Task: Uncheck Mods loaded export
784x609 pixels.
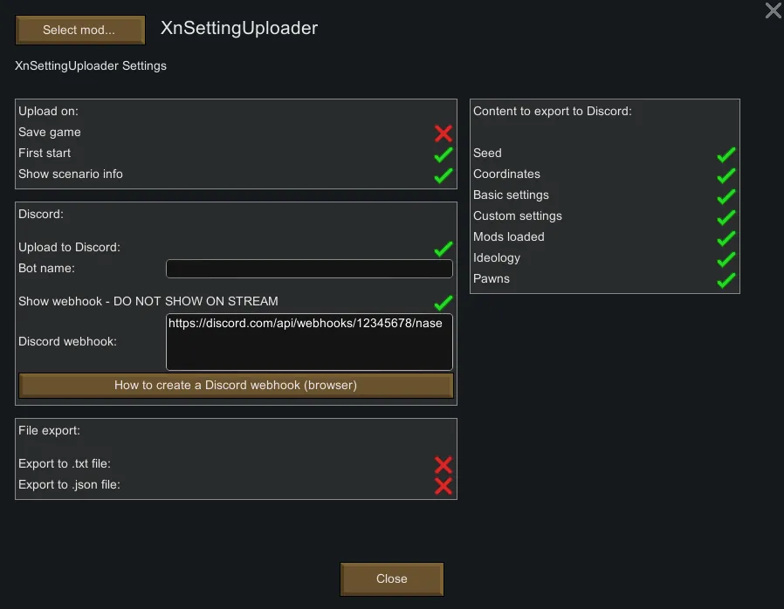Action: (726, 238)
